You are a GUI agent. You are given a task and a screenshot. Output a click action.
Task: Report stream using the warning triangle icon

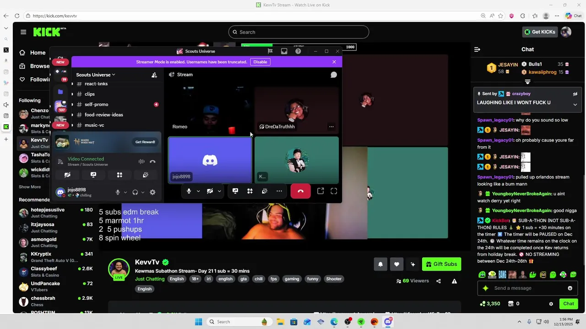(454, 281)
